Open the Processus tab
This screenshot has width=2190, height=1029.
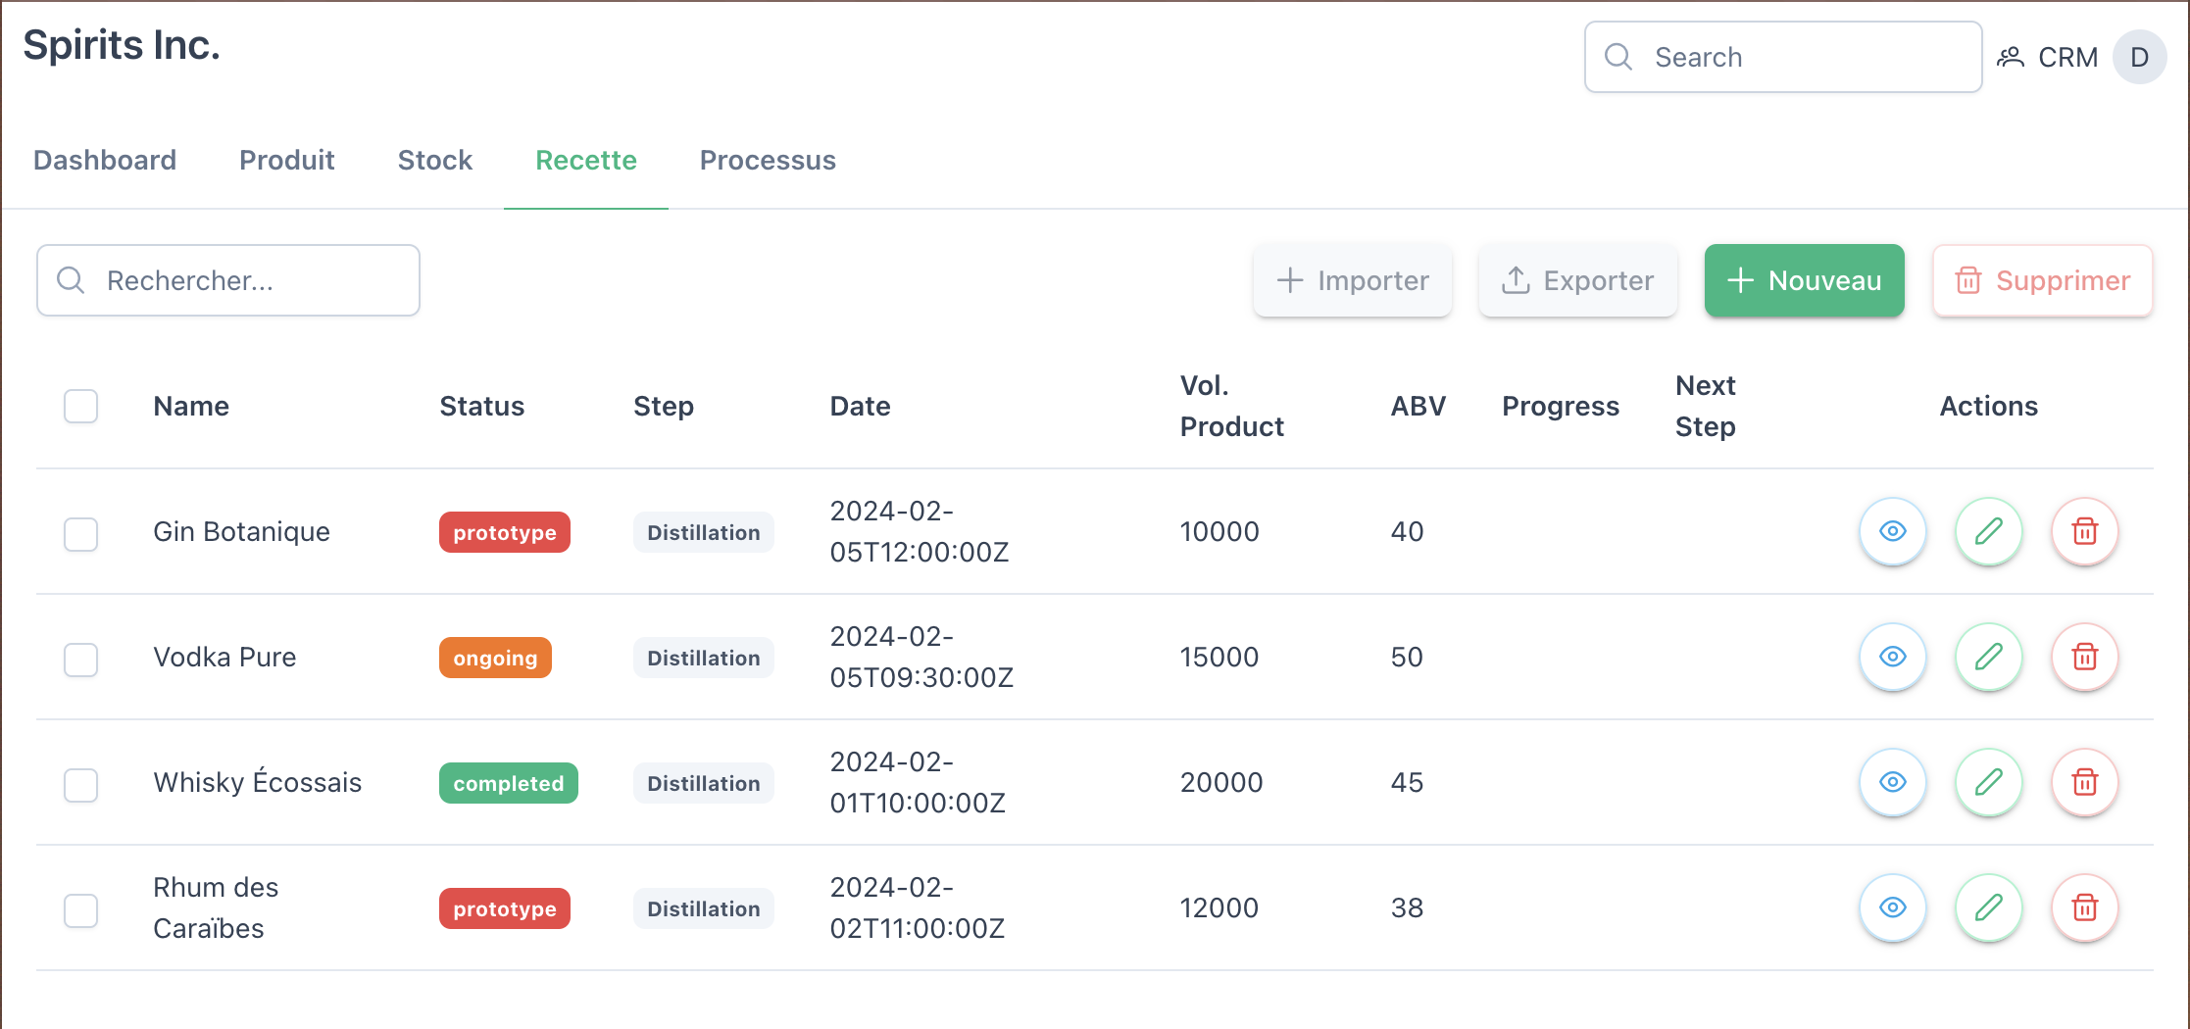(767, 160)
